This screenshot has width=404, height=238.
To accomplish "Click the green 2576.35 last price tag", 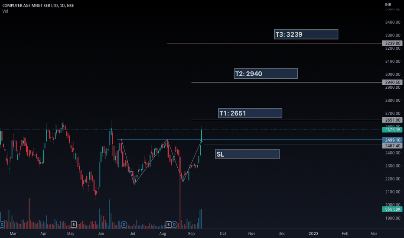I will coord(392,130).
